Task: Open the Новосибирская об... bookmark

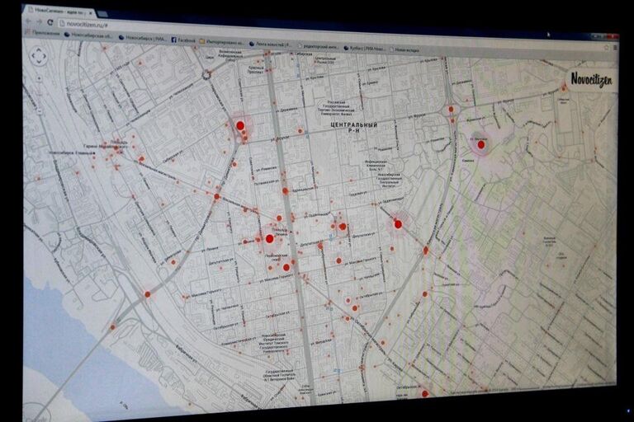Action: 88,35
